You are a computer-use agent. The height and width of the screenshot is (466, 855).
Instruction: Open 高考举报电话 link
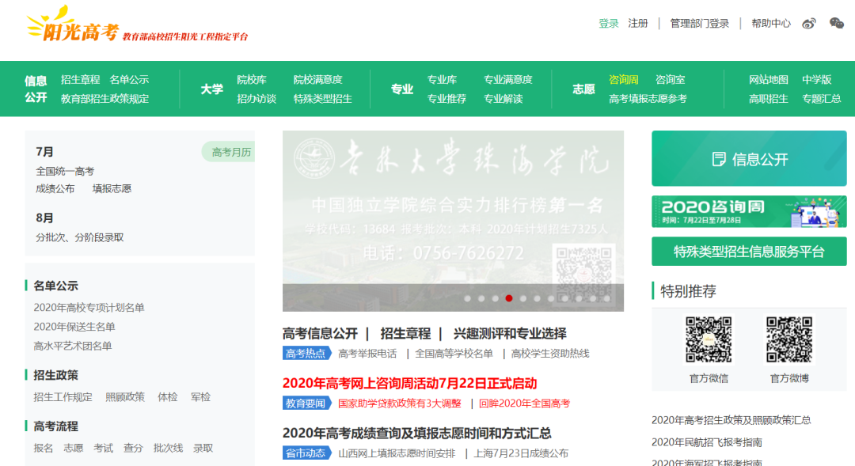[x=367, y=354]
